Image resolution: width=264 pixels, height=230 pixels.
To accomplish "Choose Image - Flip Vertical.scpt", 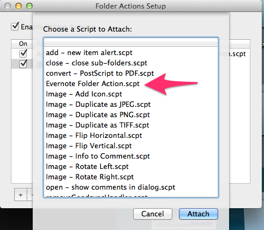I will [131, 146].
